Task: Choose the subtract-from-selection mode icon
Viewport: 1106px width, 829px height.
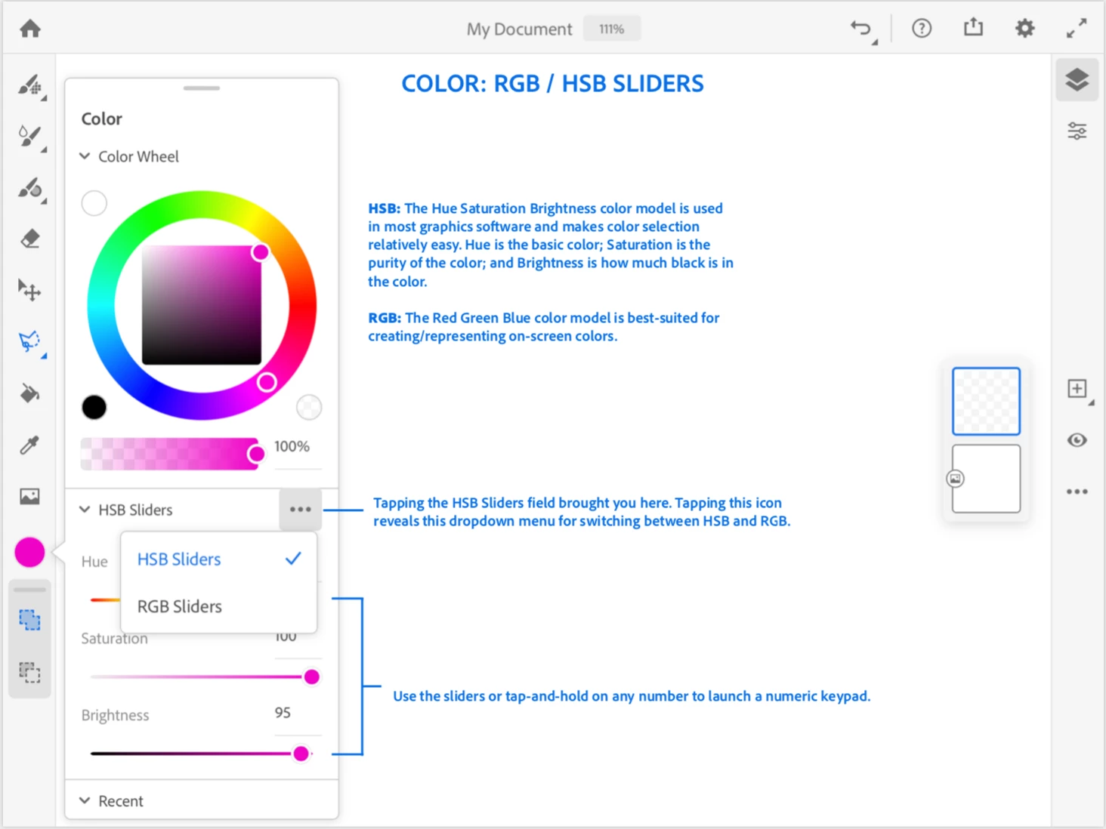Action: (x=30, y=672)
